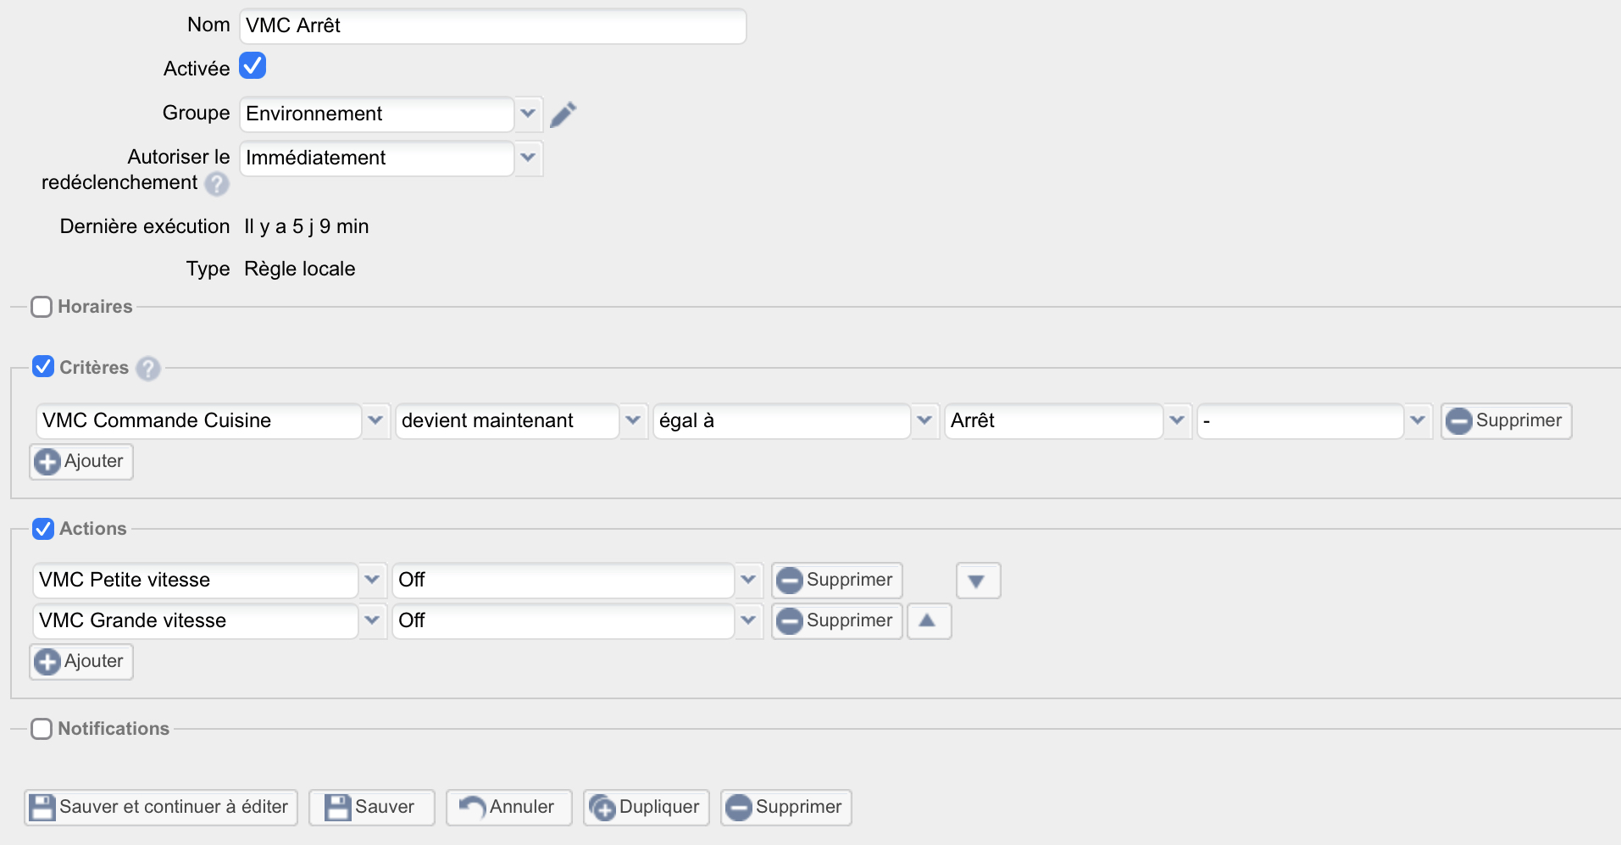Add a new criterion with Ajouter
1621x845 pixels.
(81, 462)
